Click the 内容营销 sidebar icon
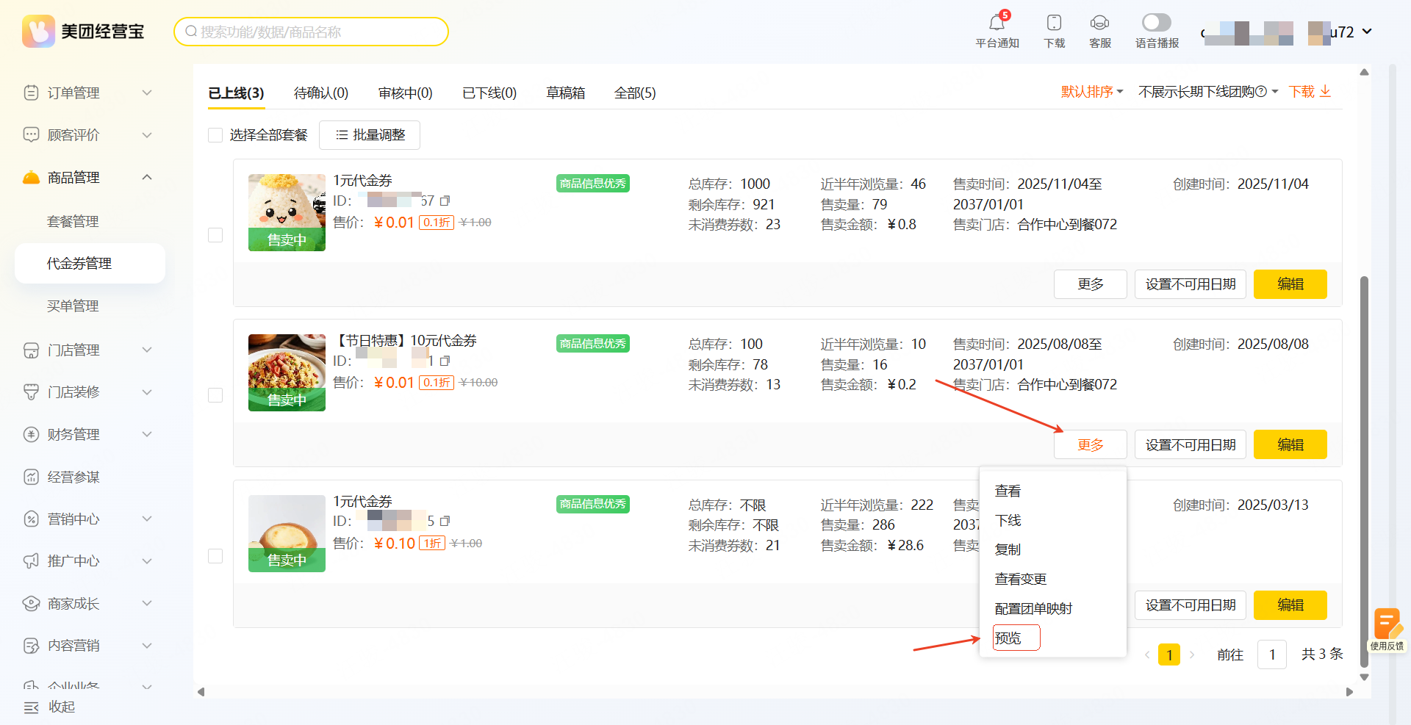1411x725 pixels. [31, 646]
